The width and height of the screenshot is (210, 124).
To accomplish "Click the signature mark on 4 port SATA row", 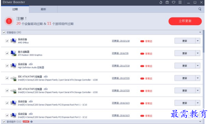I will [46, 89].
